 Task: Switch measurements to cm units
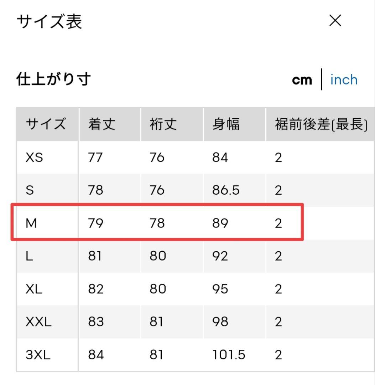pos(302,79)
